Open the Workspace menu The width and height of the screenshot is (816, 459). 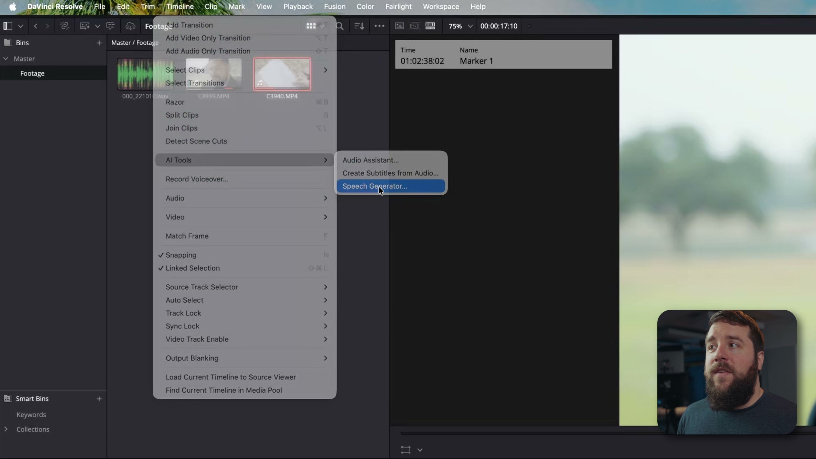[441, 6]
